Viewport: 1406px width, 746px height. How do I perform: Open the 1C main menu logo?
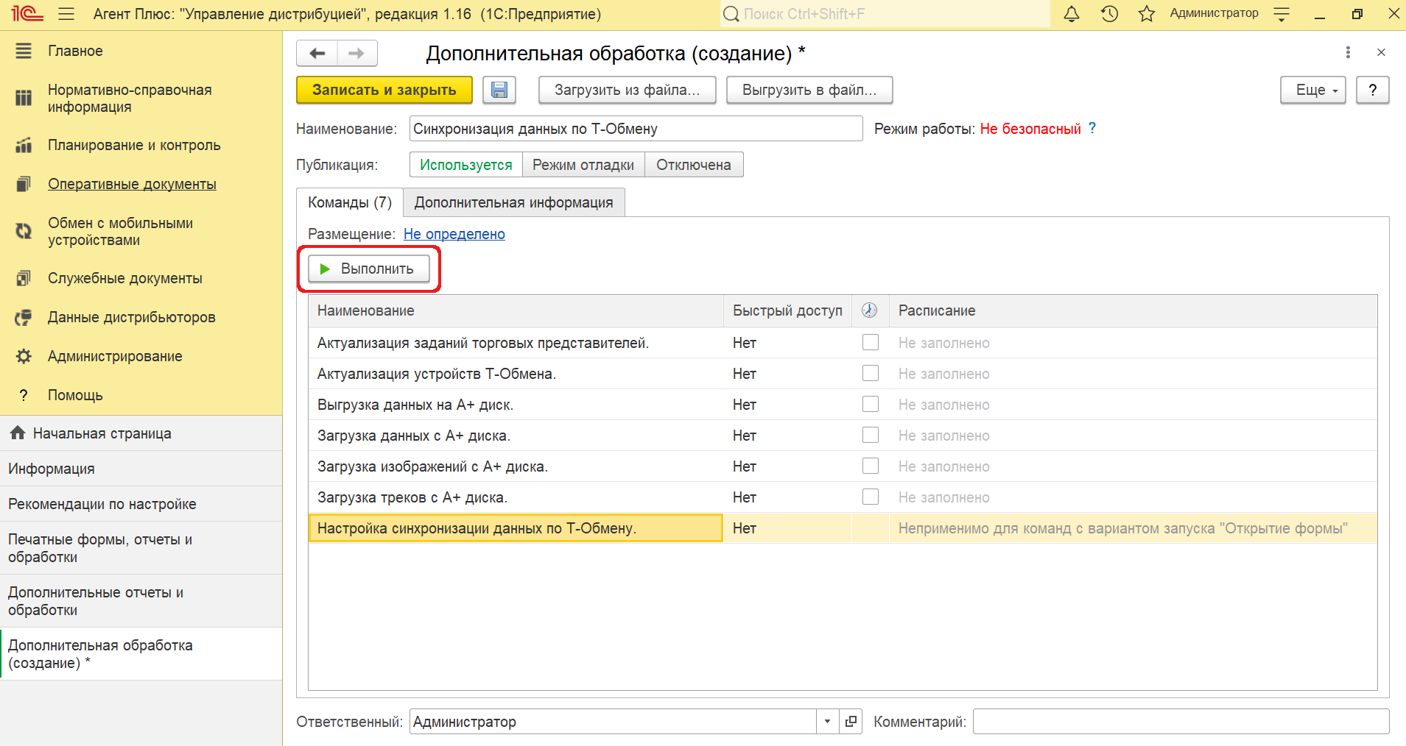(27, 14)
